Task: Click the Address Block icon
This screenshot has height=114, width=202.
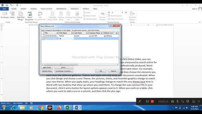Action: click(61, 16)
